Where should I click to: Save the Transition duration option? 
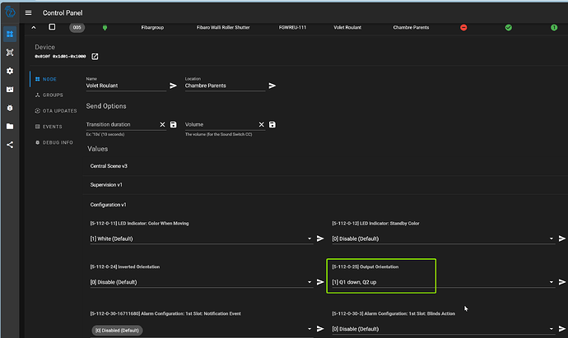tap(174, 124)
